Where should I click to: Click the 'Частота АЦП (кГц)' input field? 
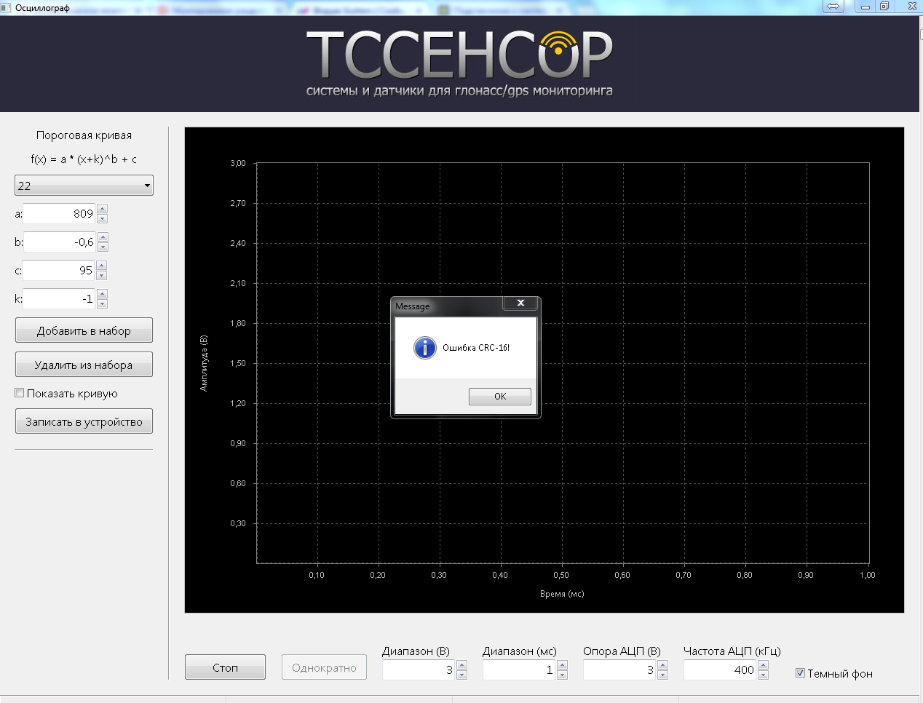[719, 670]
